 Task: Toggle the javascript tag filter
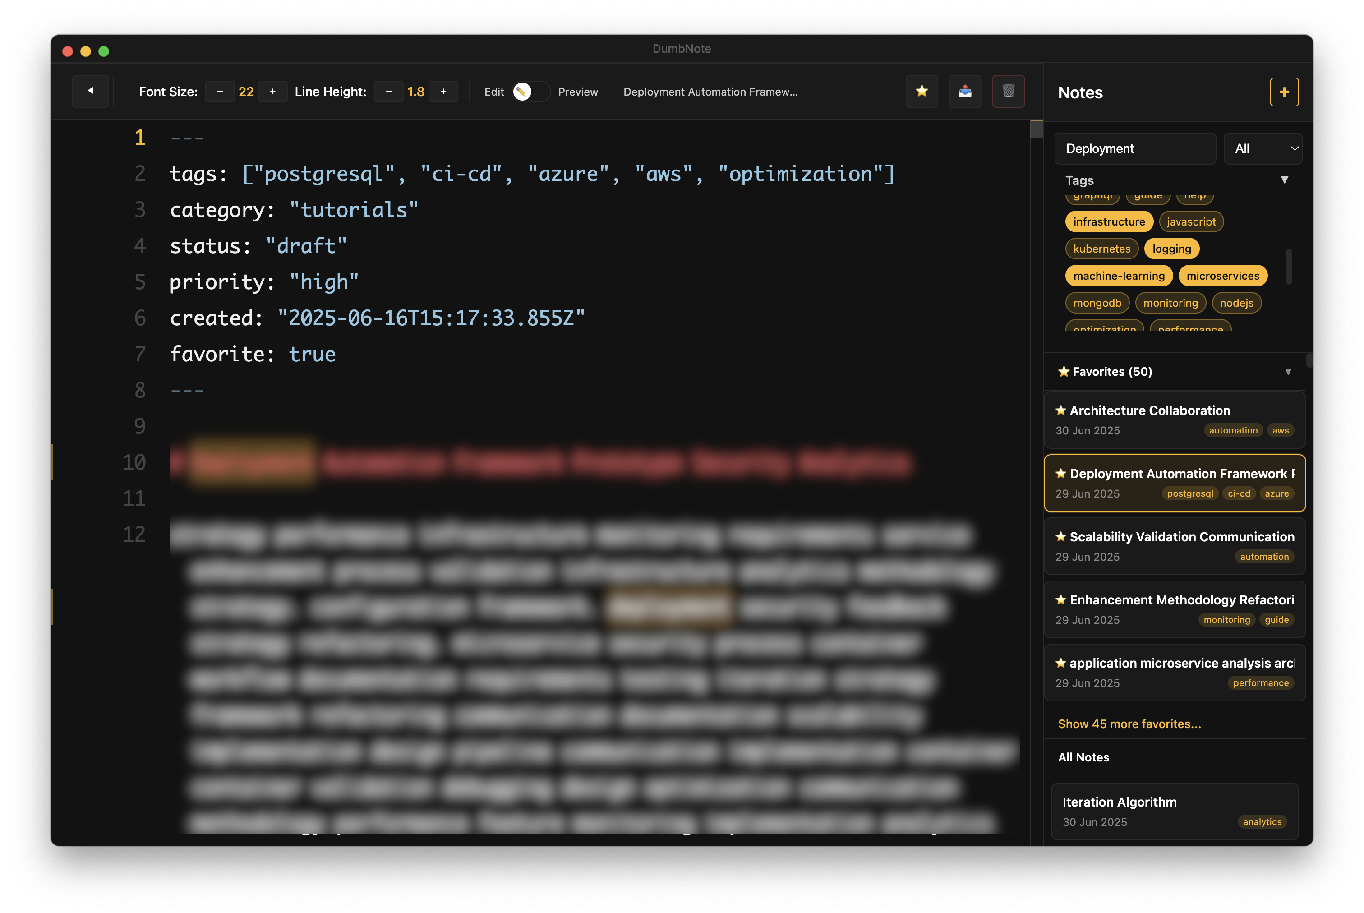(x=1190, y=221)
